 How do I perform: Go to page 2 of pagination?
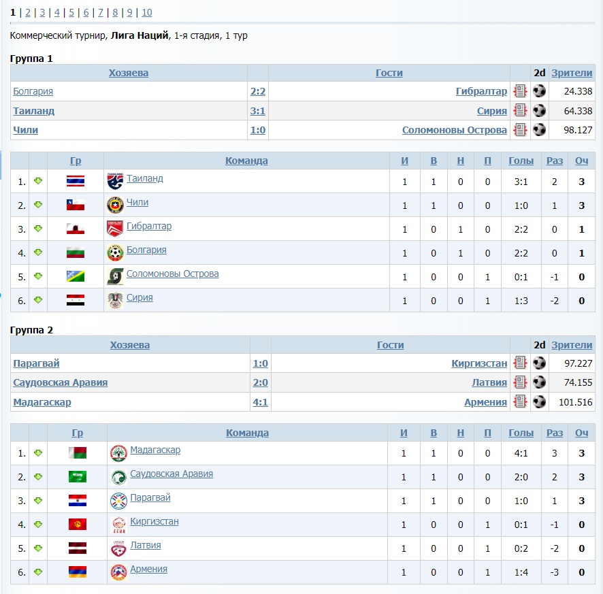click(28, 12)
